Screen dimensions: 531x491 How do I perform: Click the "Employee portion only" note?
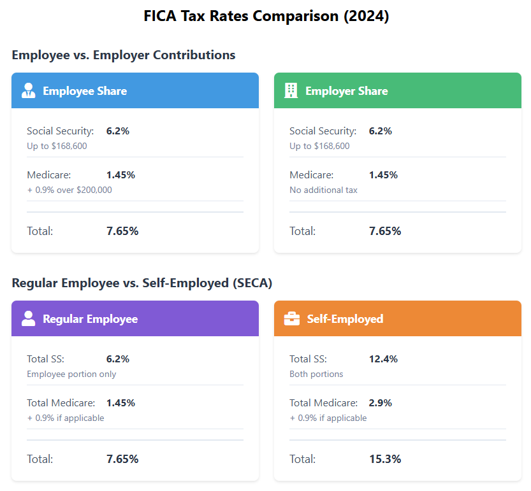[x=71, y=374]
